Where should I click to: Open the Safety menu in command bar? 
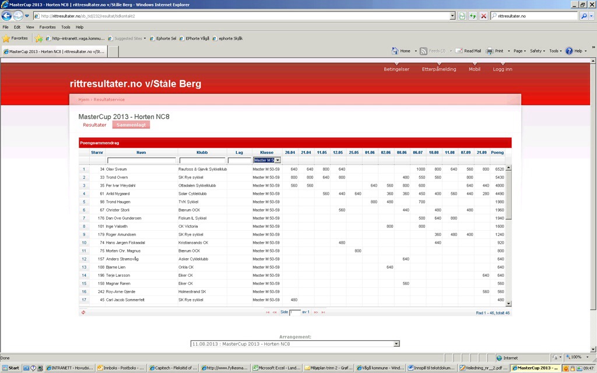536,51
